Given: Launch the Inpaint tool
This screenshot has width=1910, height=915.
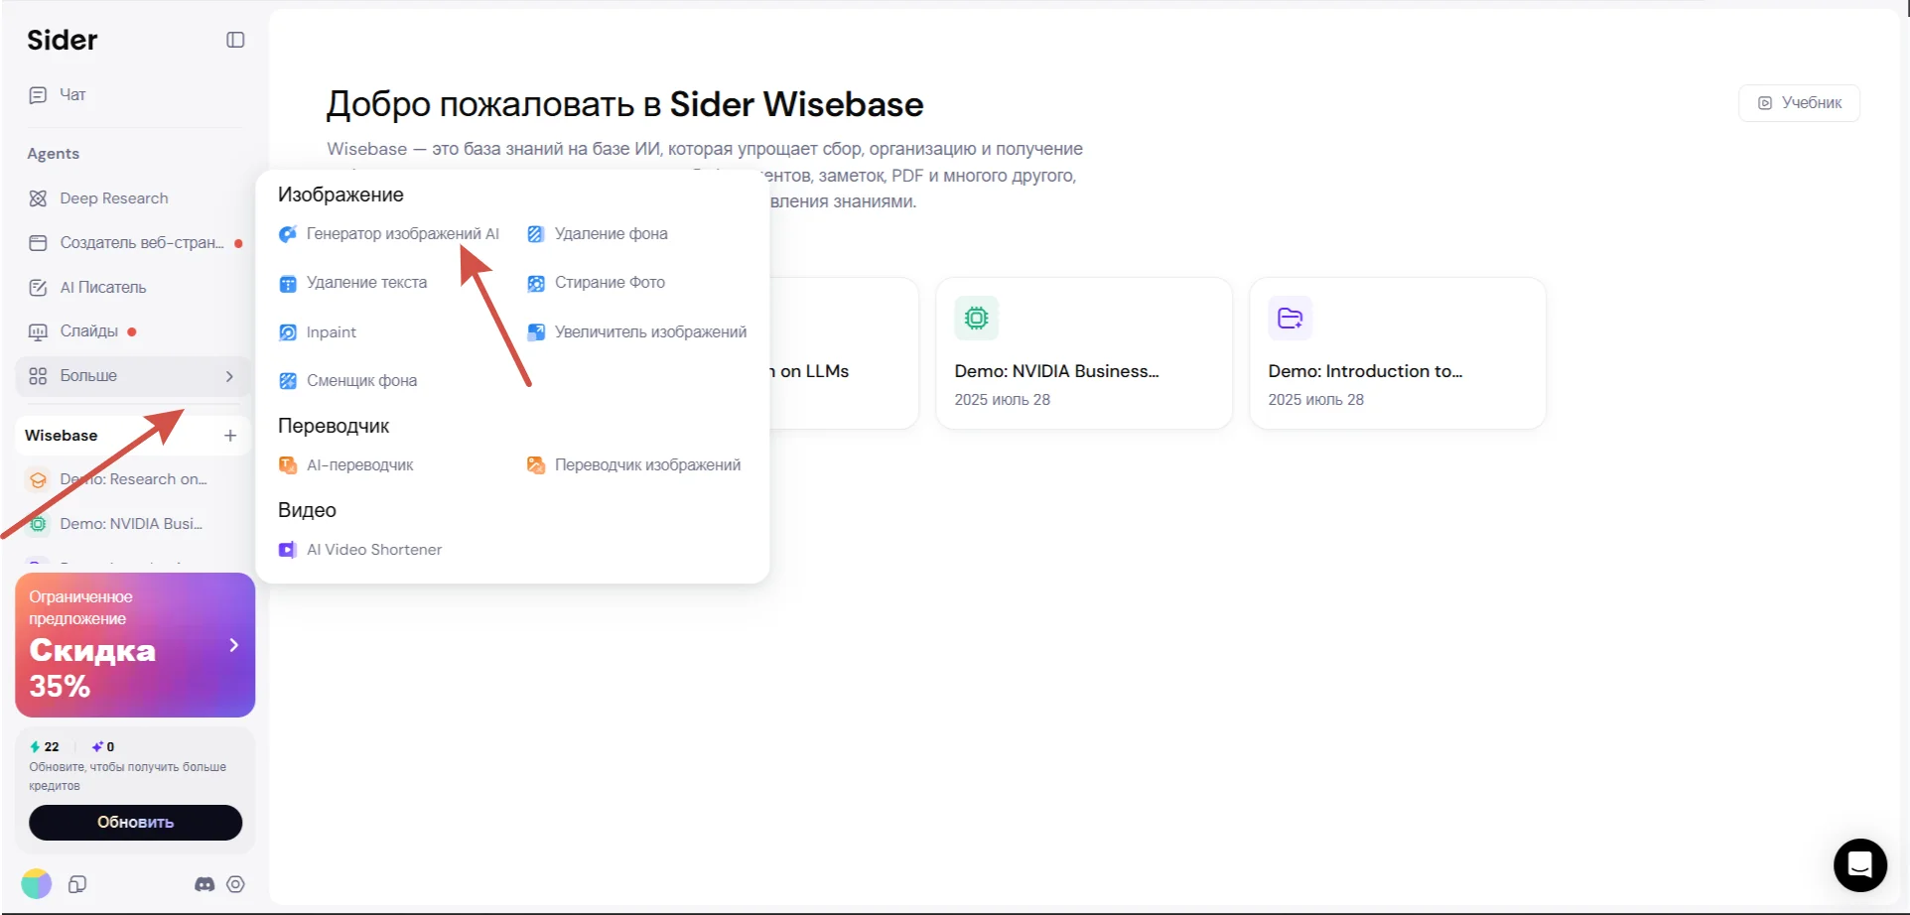Looking at the screenshot, I should (318, 332).
